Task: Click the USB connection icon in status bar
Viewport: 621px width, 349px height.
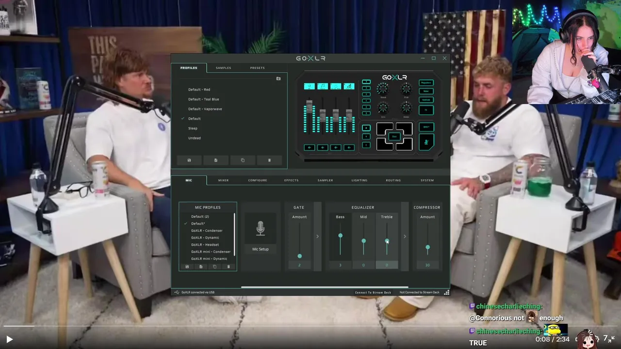Action: pyautogui.click(x=177, y=292)
